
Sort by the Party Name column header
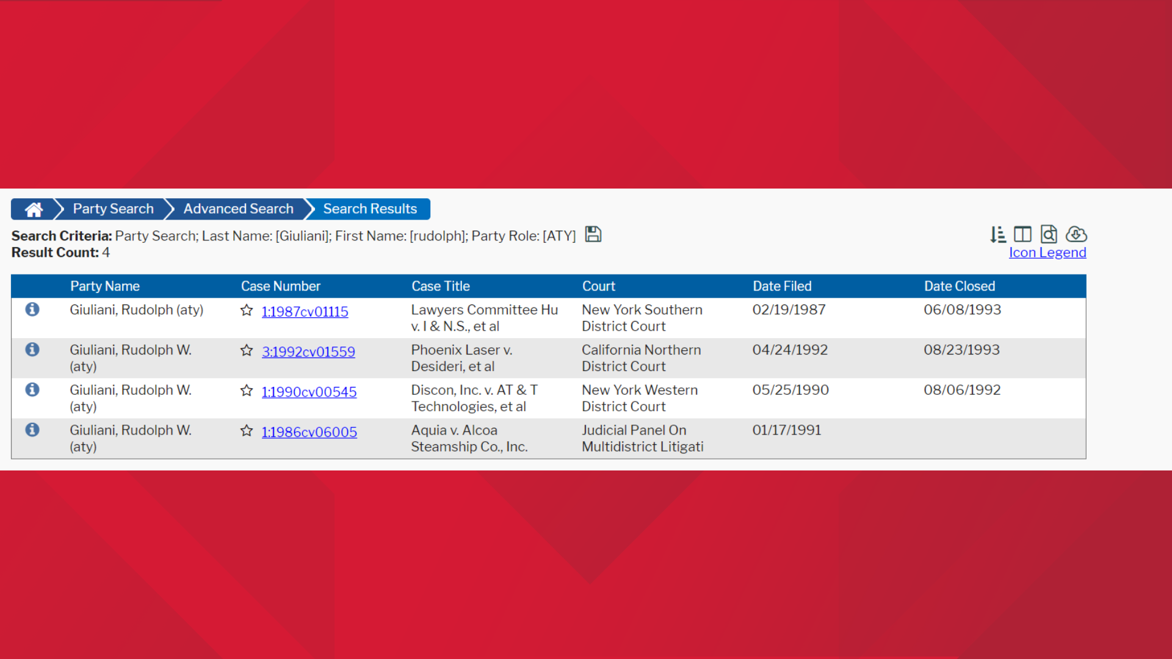click(x=105, y=286)
